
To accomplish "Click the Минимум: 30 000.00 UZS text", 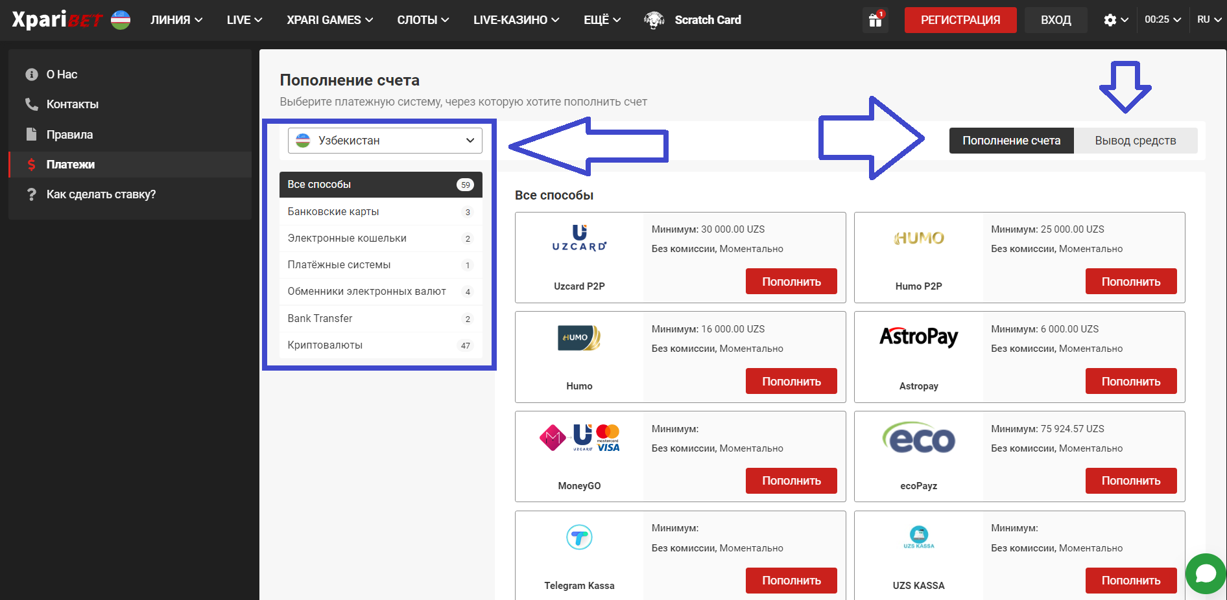I will (x=708, y=229).
